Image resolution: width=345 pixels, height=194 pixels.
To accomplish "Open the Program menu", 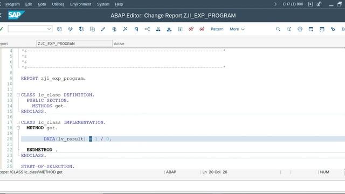I will pyautogui.click(x=12, y=4).
